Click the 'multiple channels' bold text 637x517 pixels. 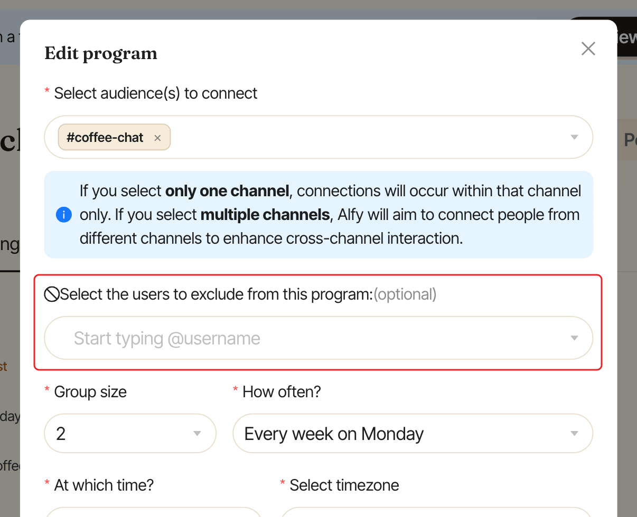265,215
